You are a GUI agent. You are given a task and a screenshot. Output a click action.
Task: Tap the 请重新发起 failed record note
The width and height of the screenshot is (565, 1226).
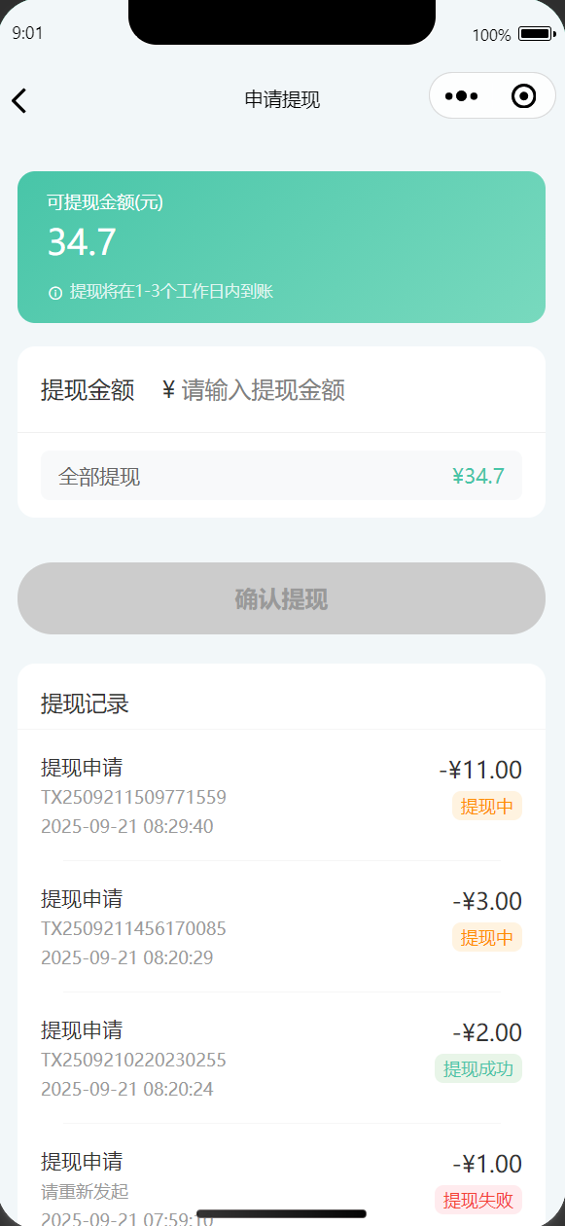[85, 1191]
